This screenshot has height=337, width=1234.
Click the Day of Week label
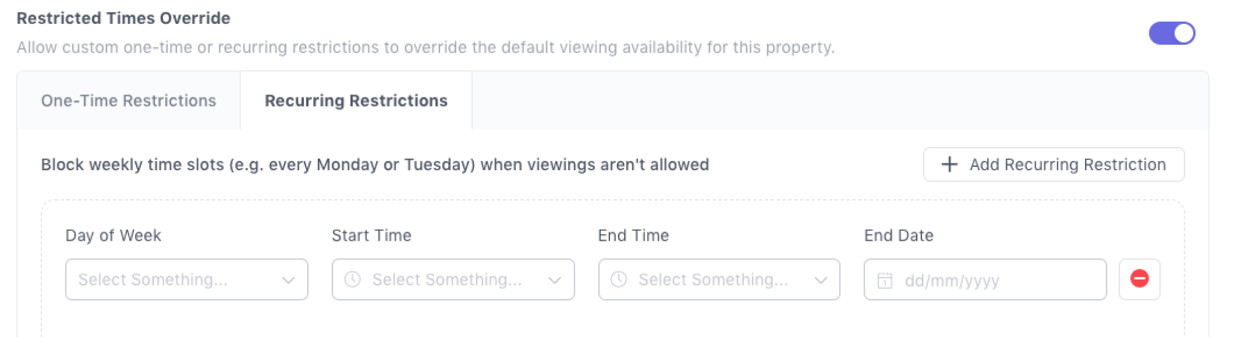coord(113,236)
